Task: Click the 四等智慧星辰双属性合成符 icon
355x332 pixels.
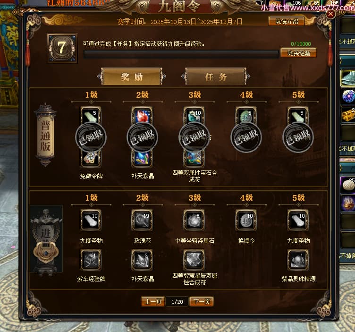Action: (x=194, y=260)
